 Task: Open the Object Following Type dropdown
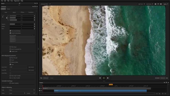point(22,90)
